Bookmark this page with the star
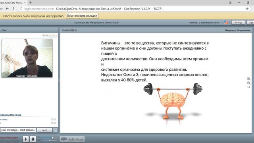Viewport: 254px width, 143px height. point(247,9)
